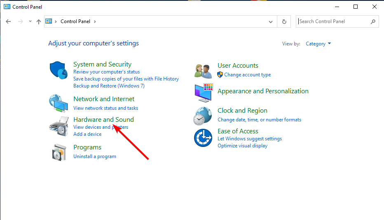Open the User Accounts heading

point(238,66)
